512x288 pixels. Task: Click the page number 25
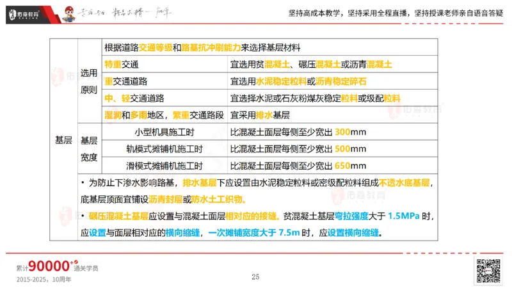point(255,277)
